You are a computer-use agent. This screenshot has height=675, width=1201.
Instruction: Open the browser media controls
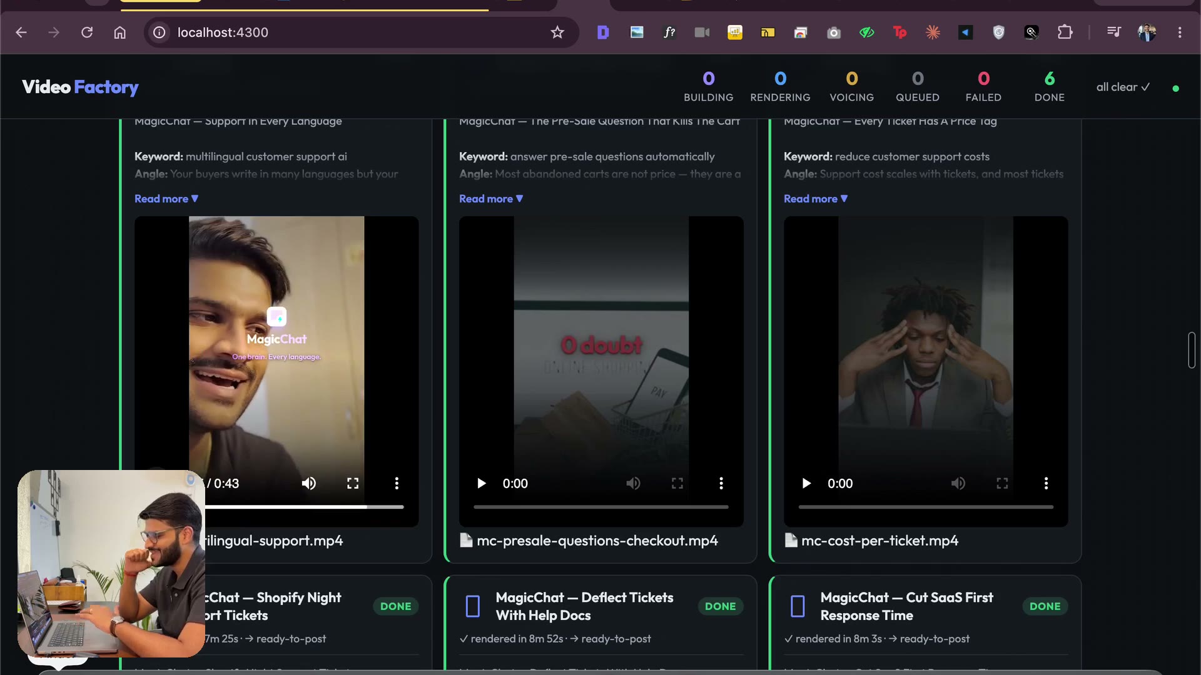(1113, 32)
